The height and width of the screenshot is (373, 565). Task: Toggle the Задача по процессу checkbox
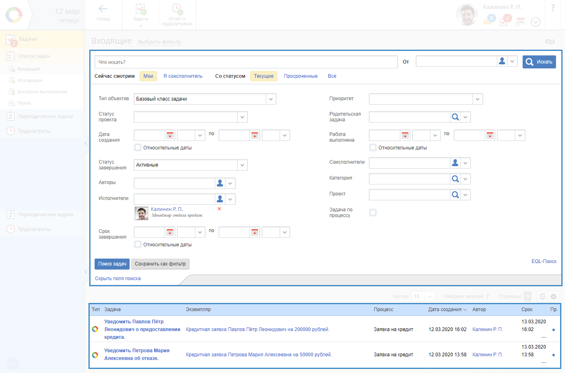tap(373, 213)
